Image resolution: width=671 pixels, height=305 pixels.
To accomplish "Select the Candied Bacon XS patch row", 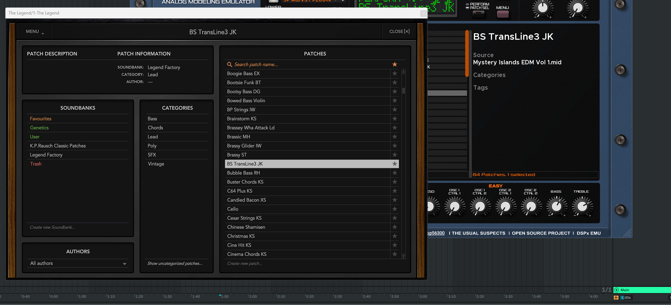I will click(308, 200).
